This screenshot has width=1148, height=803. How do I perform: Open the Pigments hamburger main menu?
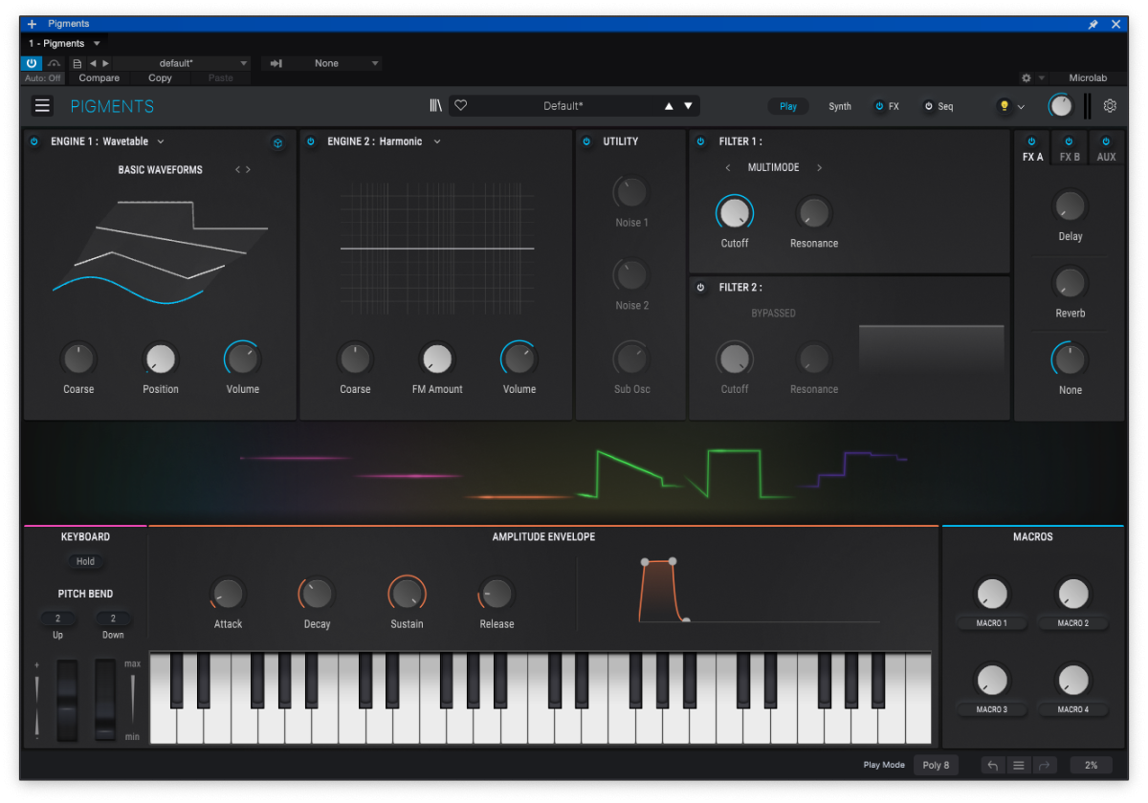42,106
